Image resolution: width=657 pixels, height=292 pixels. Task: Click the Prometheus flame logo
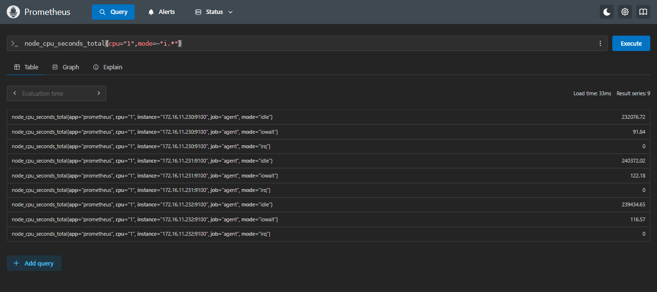coord(13,12)
